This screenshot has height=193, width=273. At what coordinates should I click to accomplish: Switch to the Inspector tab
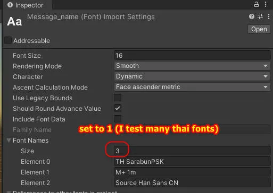point(27,5)
